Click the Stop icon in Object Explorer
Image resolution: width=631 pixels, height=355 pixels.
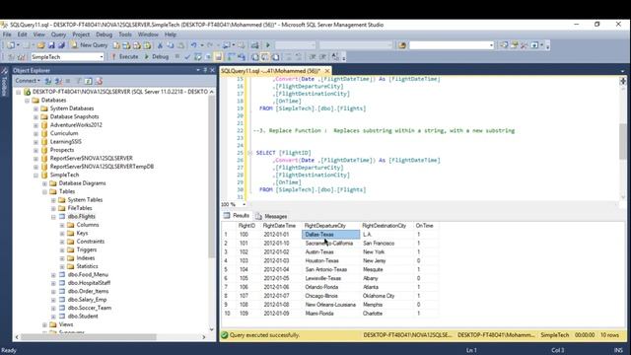[x=68, y=81]
